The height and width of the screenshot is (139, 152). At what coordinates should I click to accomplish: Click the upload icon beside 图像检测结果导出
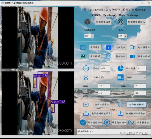[x=86, y=113]
